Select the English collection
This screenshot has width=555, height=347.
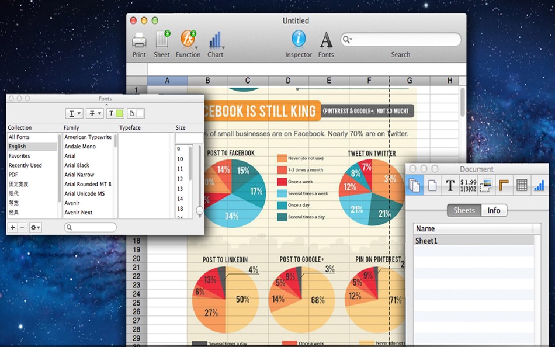tap(32, 146)
